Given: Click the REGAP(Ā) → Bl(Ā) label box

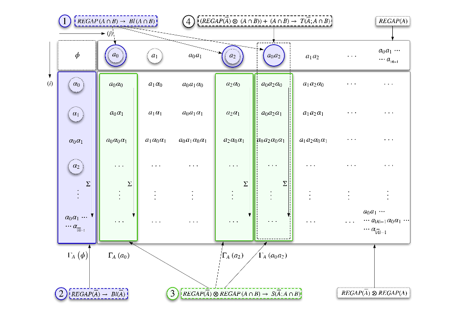Looking at the screenshot, I should pos(99,293).
